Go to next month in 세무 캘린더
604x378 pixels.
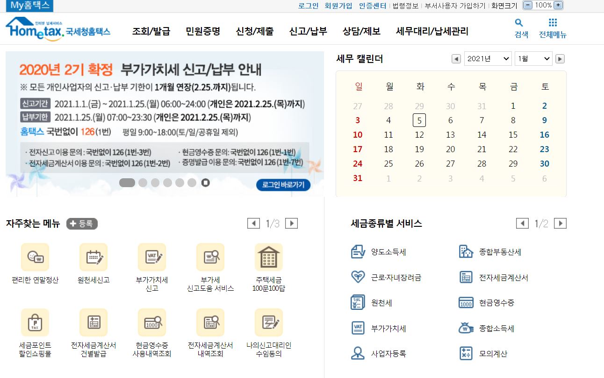coord(560,59)
